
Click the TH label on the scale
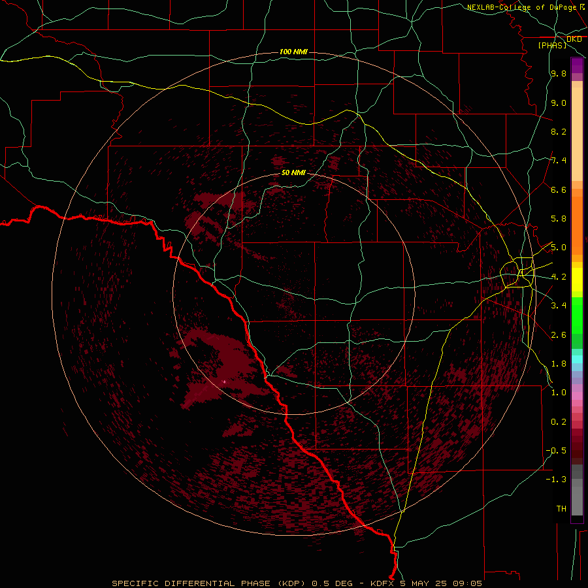pos(561,509)
